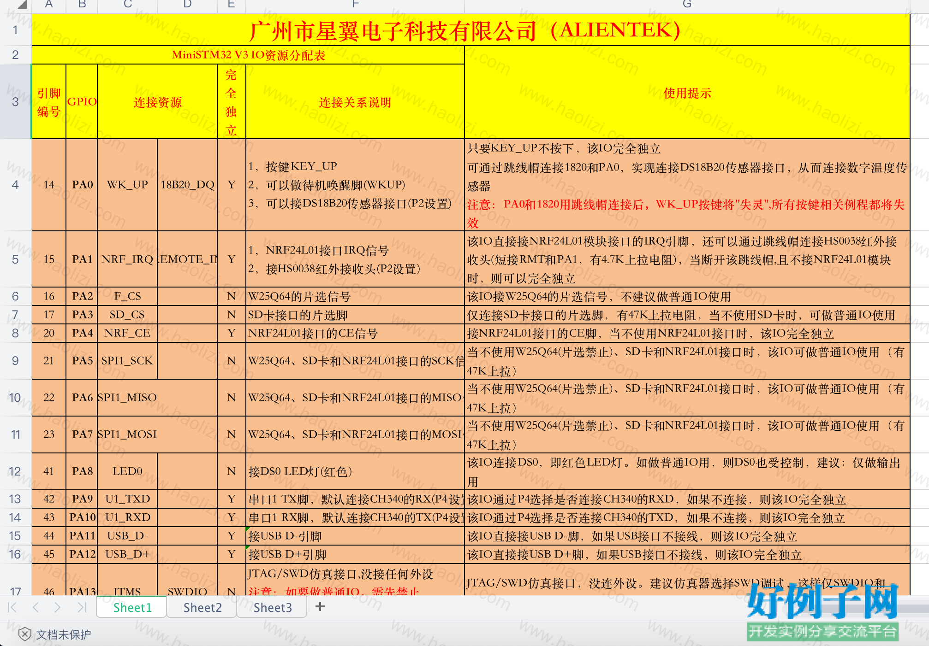
Task: Select the '接USB D-引脚' cell
Action: click(x=355, y=536)
